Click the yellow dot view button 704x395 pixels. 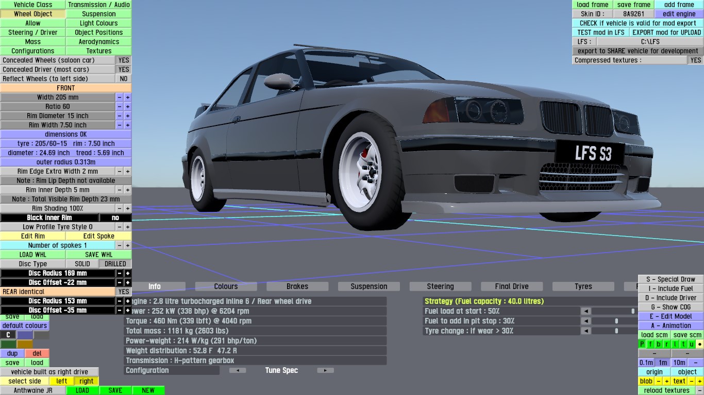click(700, 344)
